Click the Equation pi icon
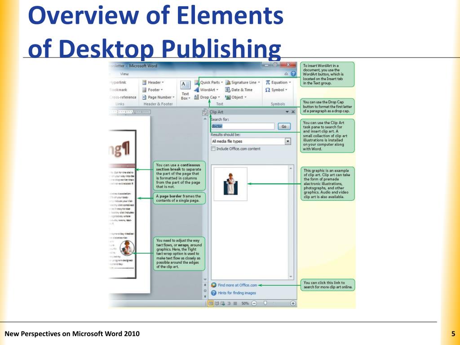This screenshot has width=460, height=345. 268,83
